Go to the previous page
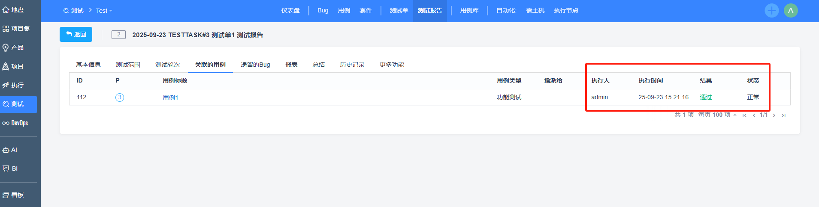This screenshot has height=207, width=819. click(x=754, y=115)
